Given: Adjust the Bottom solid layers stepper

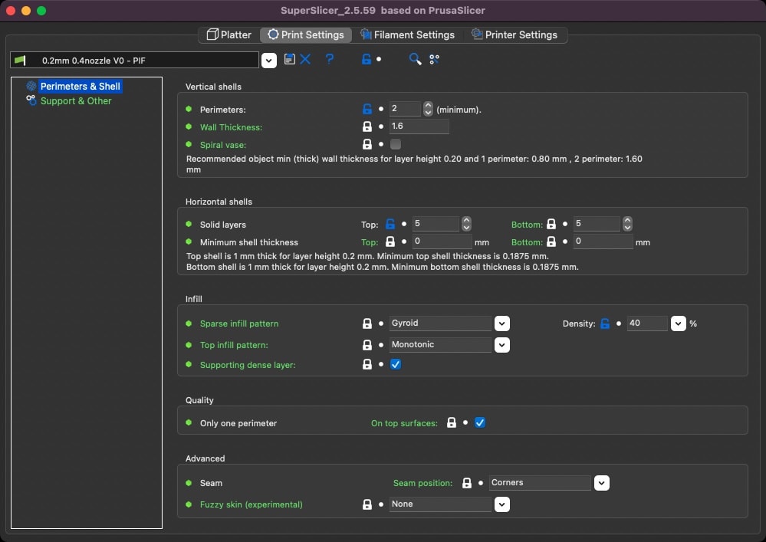Looking at the screenshot, I should pyautogui.click(x=628, y=224).
